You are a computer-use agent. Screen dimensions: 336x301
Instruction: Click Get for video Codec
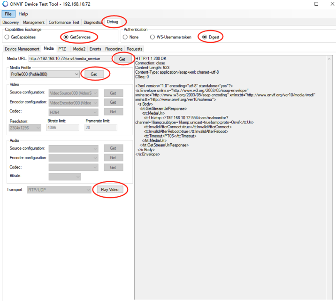click(113, 112)
